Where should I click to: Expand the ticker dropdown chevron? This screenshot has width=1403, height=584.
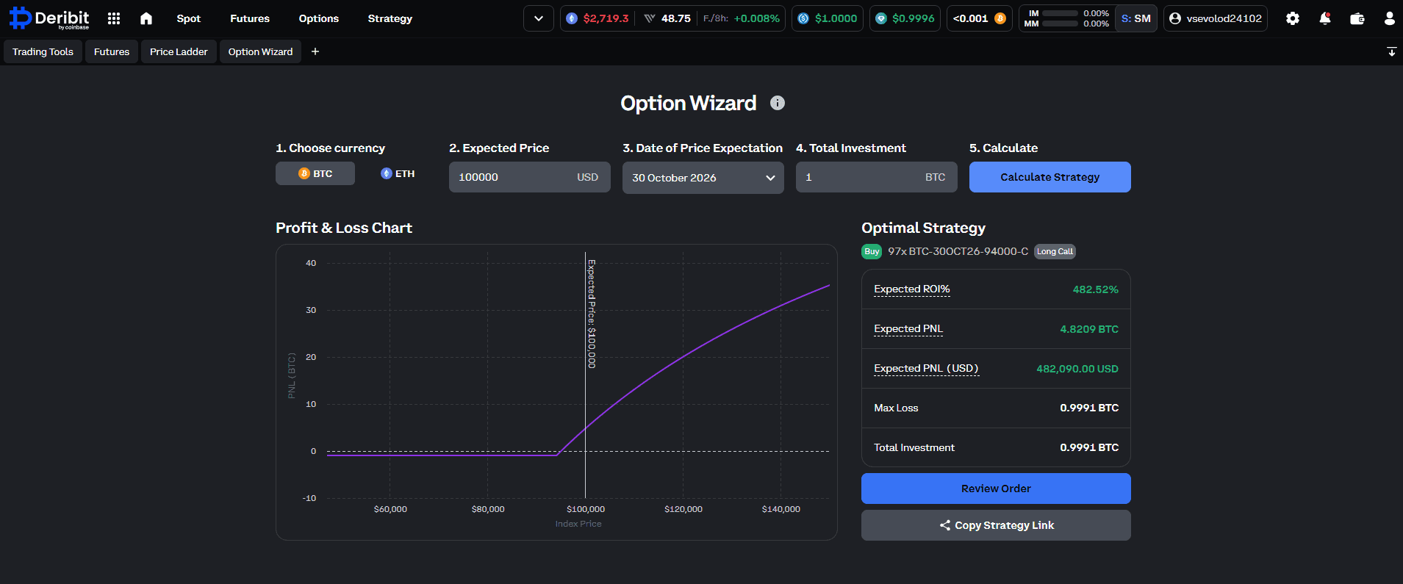(x=539, y=18)
